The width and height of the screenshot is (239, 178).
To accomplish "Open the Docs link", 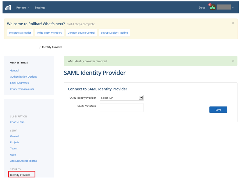I will point(202,8).
